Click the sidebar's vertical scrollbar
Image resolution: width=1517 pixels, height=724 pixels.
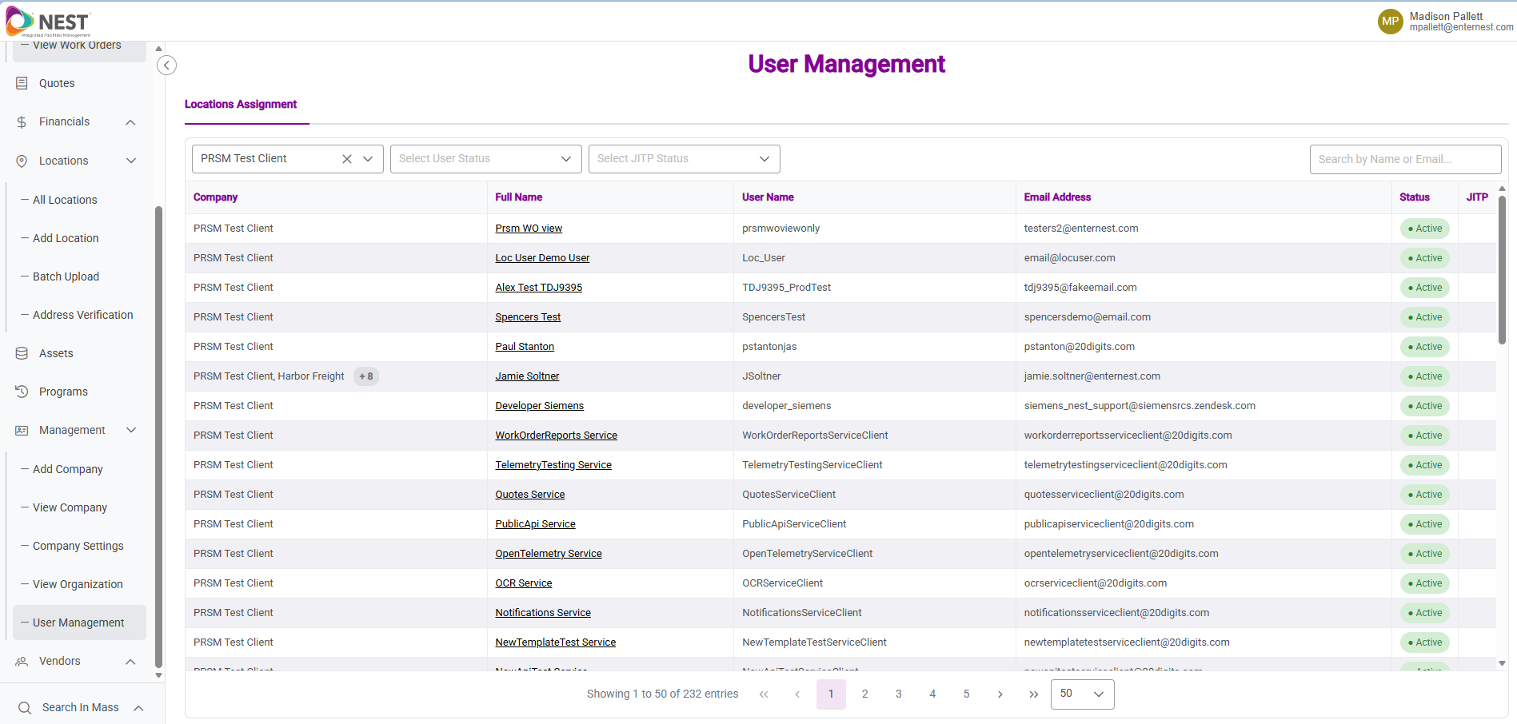(x=158, y=436)
